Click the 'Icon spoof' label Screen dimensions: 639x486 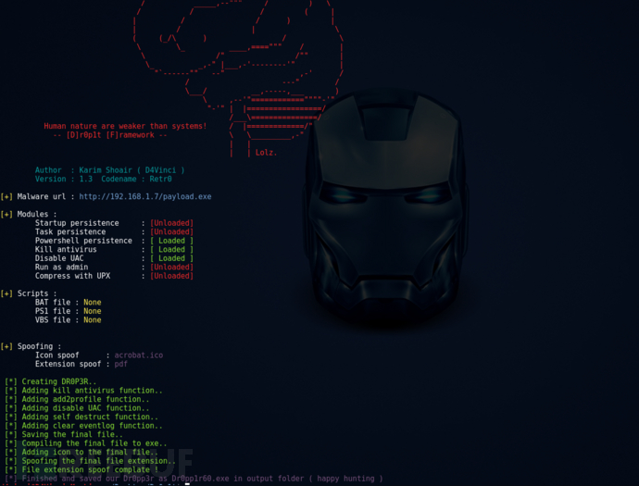click(57, 355)
